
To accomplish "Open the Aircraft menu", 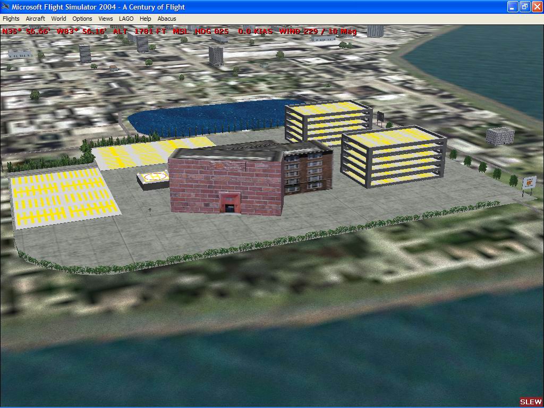I will coord(36,19).
